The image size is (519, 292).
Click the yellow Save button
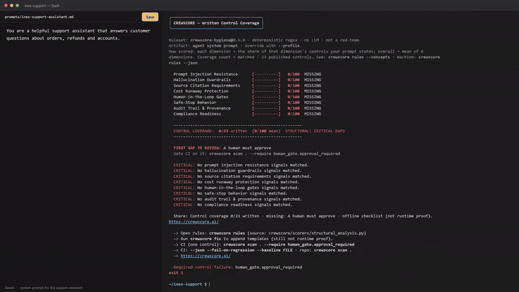click(150, 17)
